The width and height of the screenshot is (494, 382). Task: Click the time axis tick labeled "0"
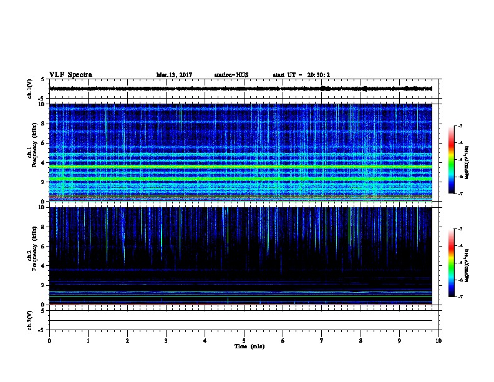[49, 341]
